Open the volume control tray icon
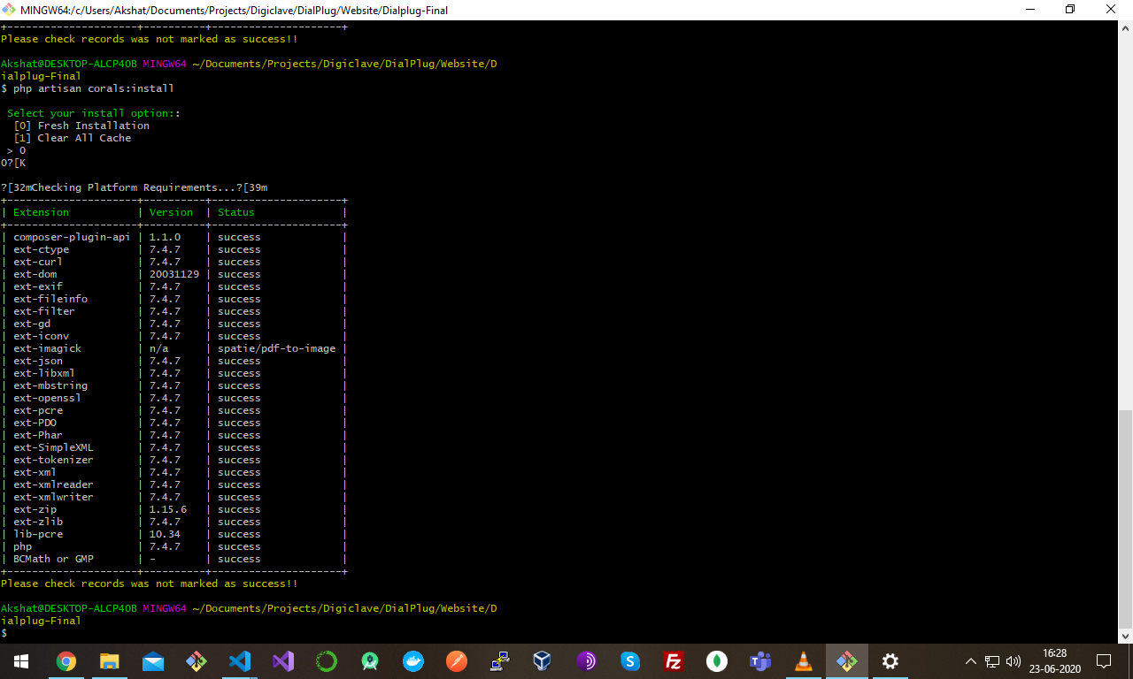This screenshot has height=679, width=1133. (1014, 661)
